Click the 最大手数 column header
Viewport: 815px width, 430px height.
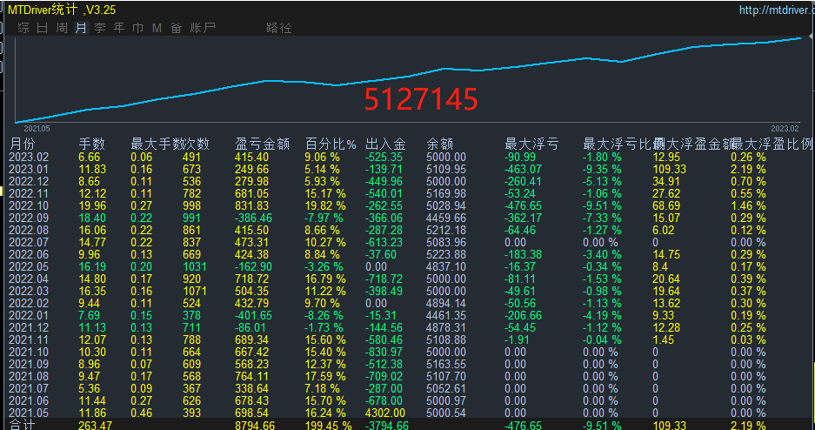157,144
